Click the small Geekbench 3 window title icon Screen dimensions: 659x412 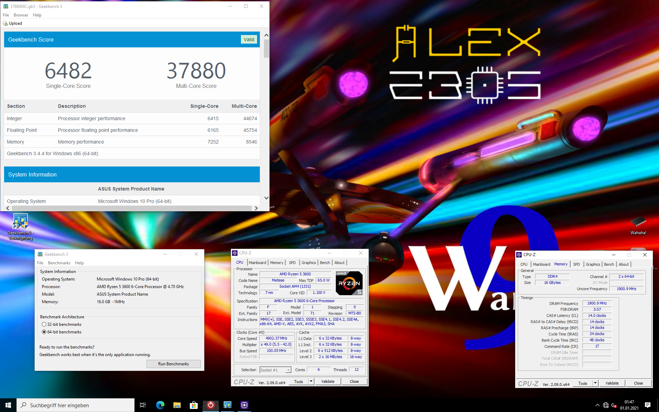coord(40,254)
